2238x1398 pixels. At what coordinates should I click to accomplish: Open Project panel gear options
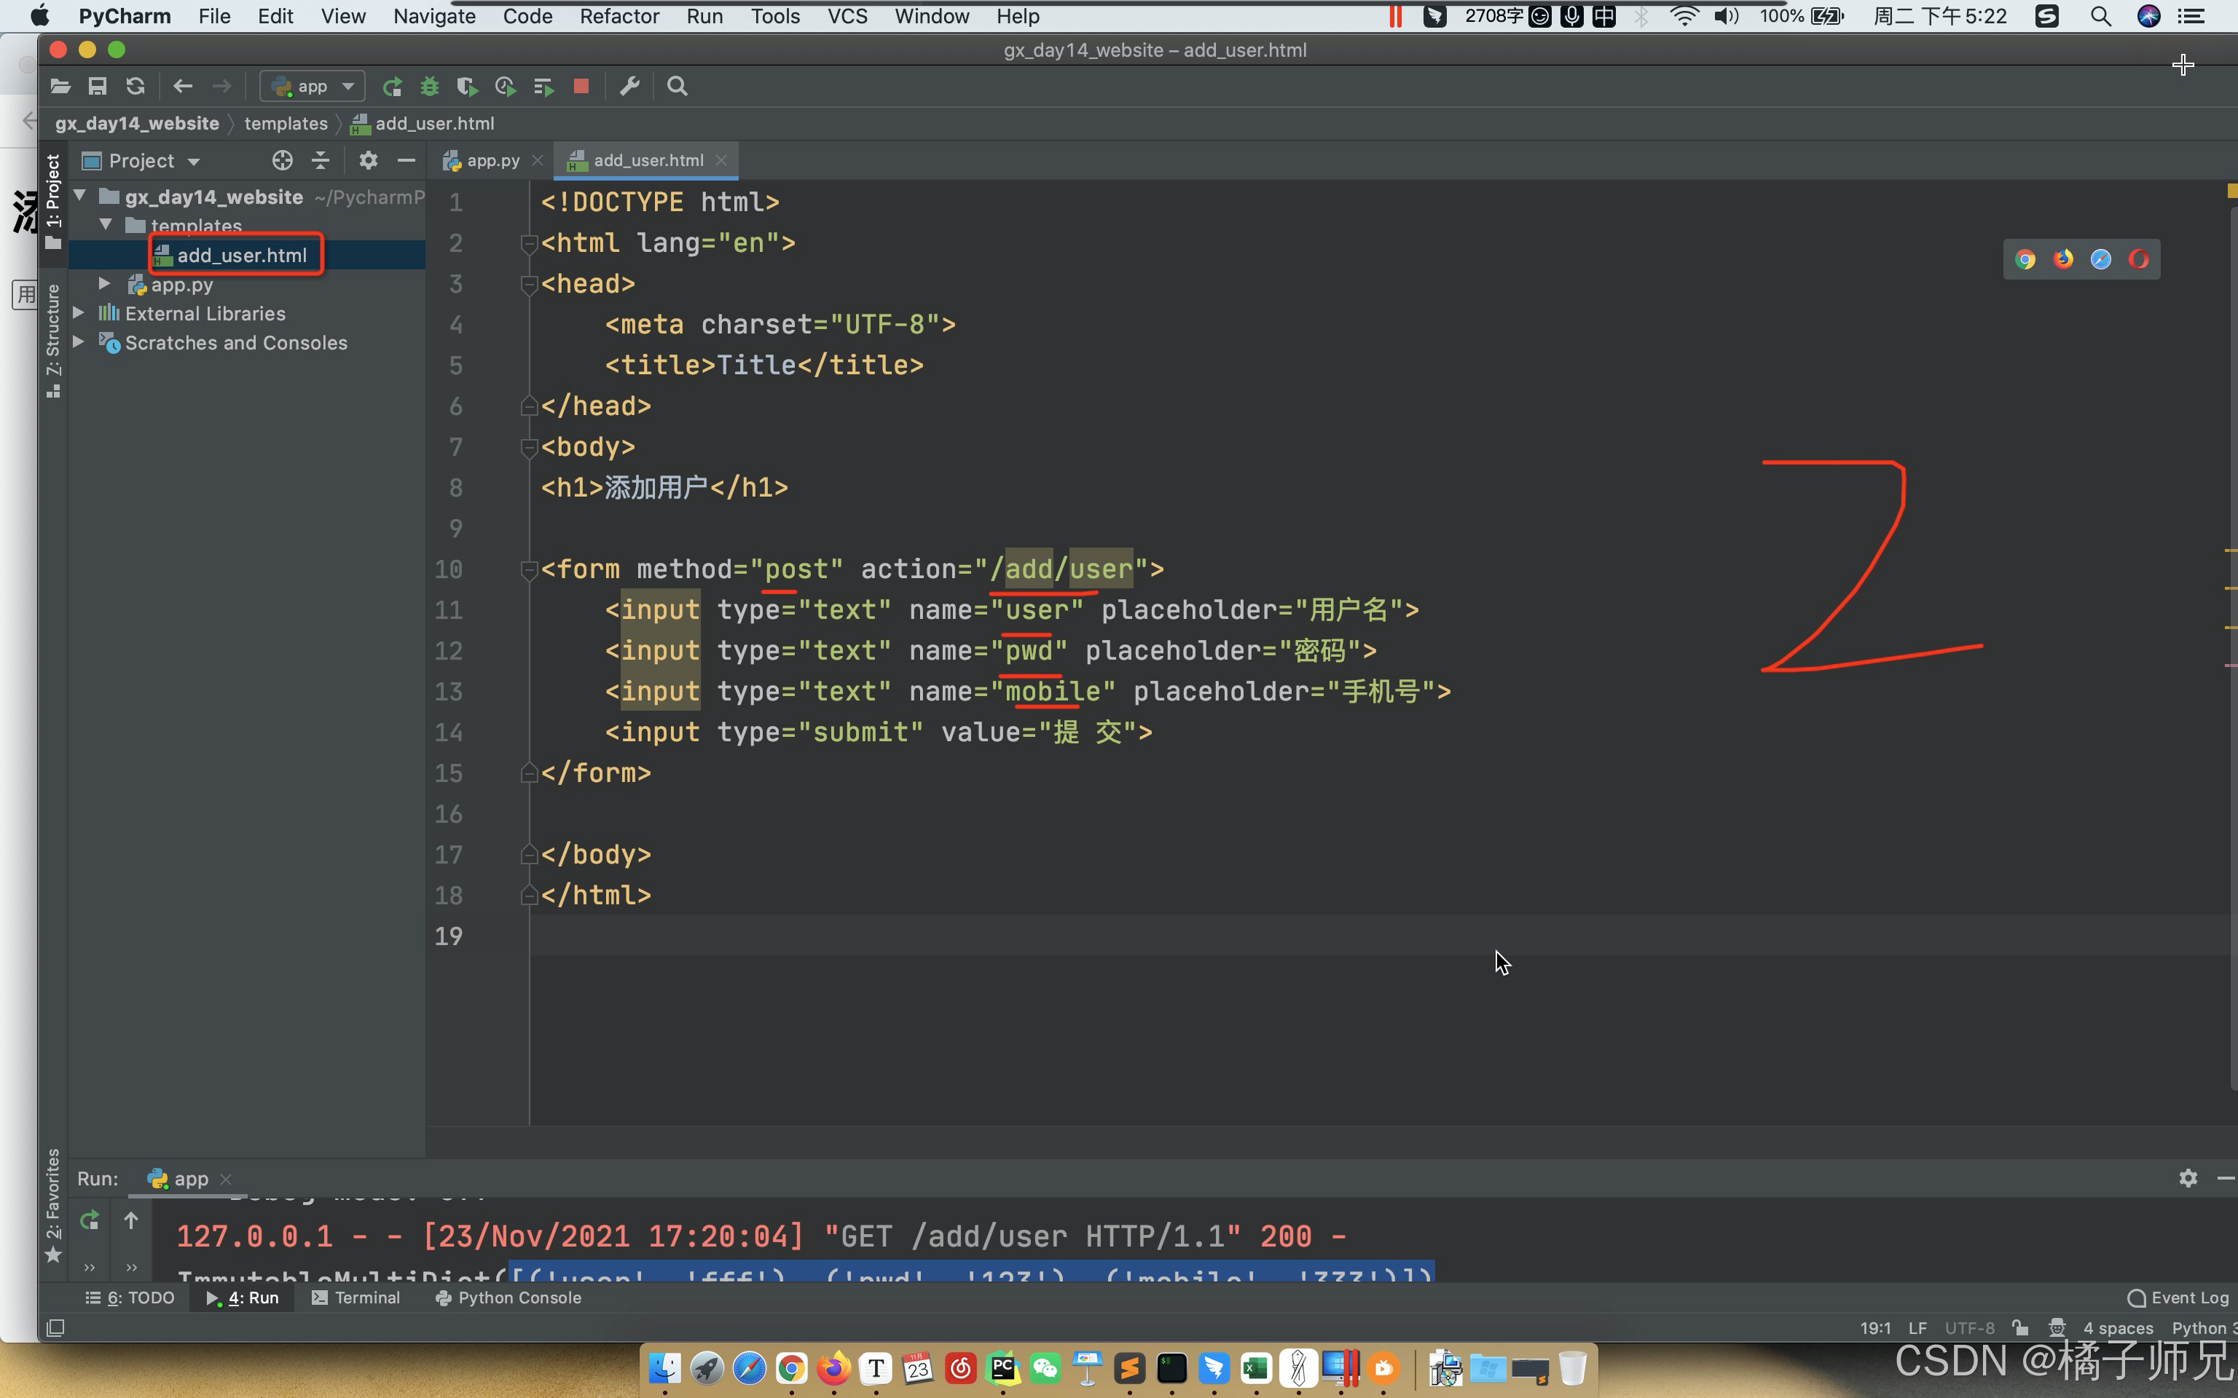368,161
